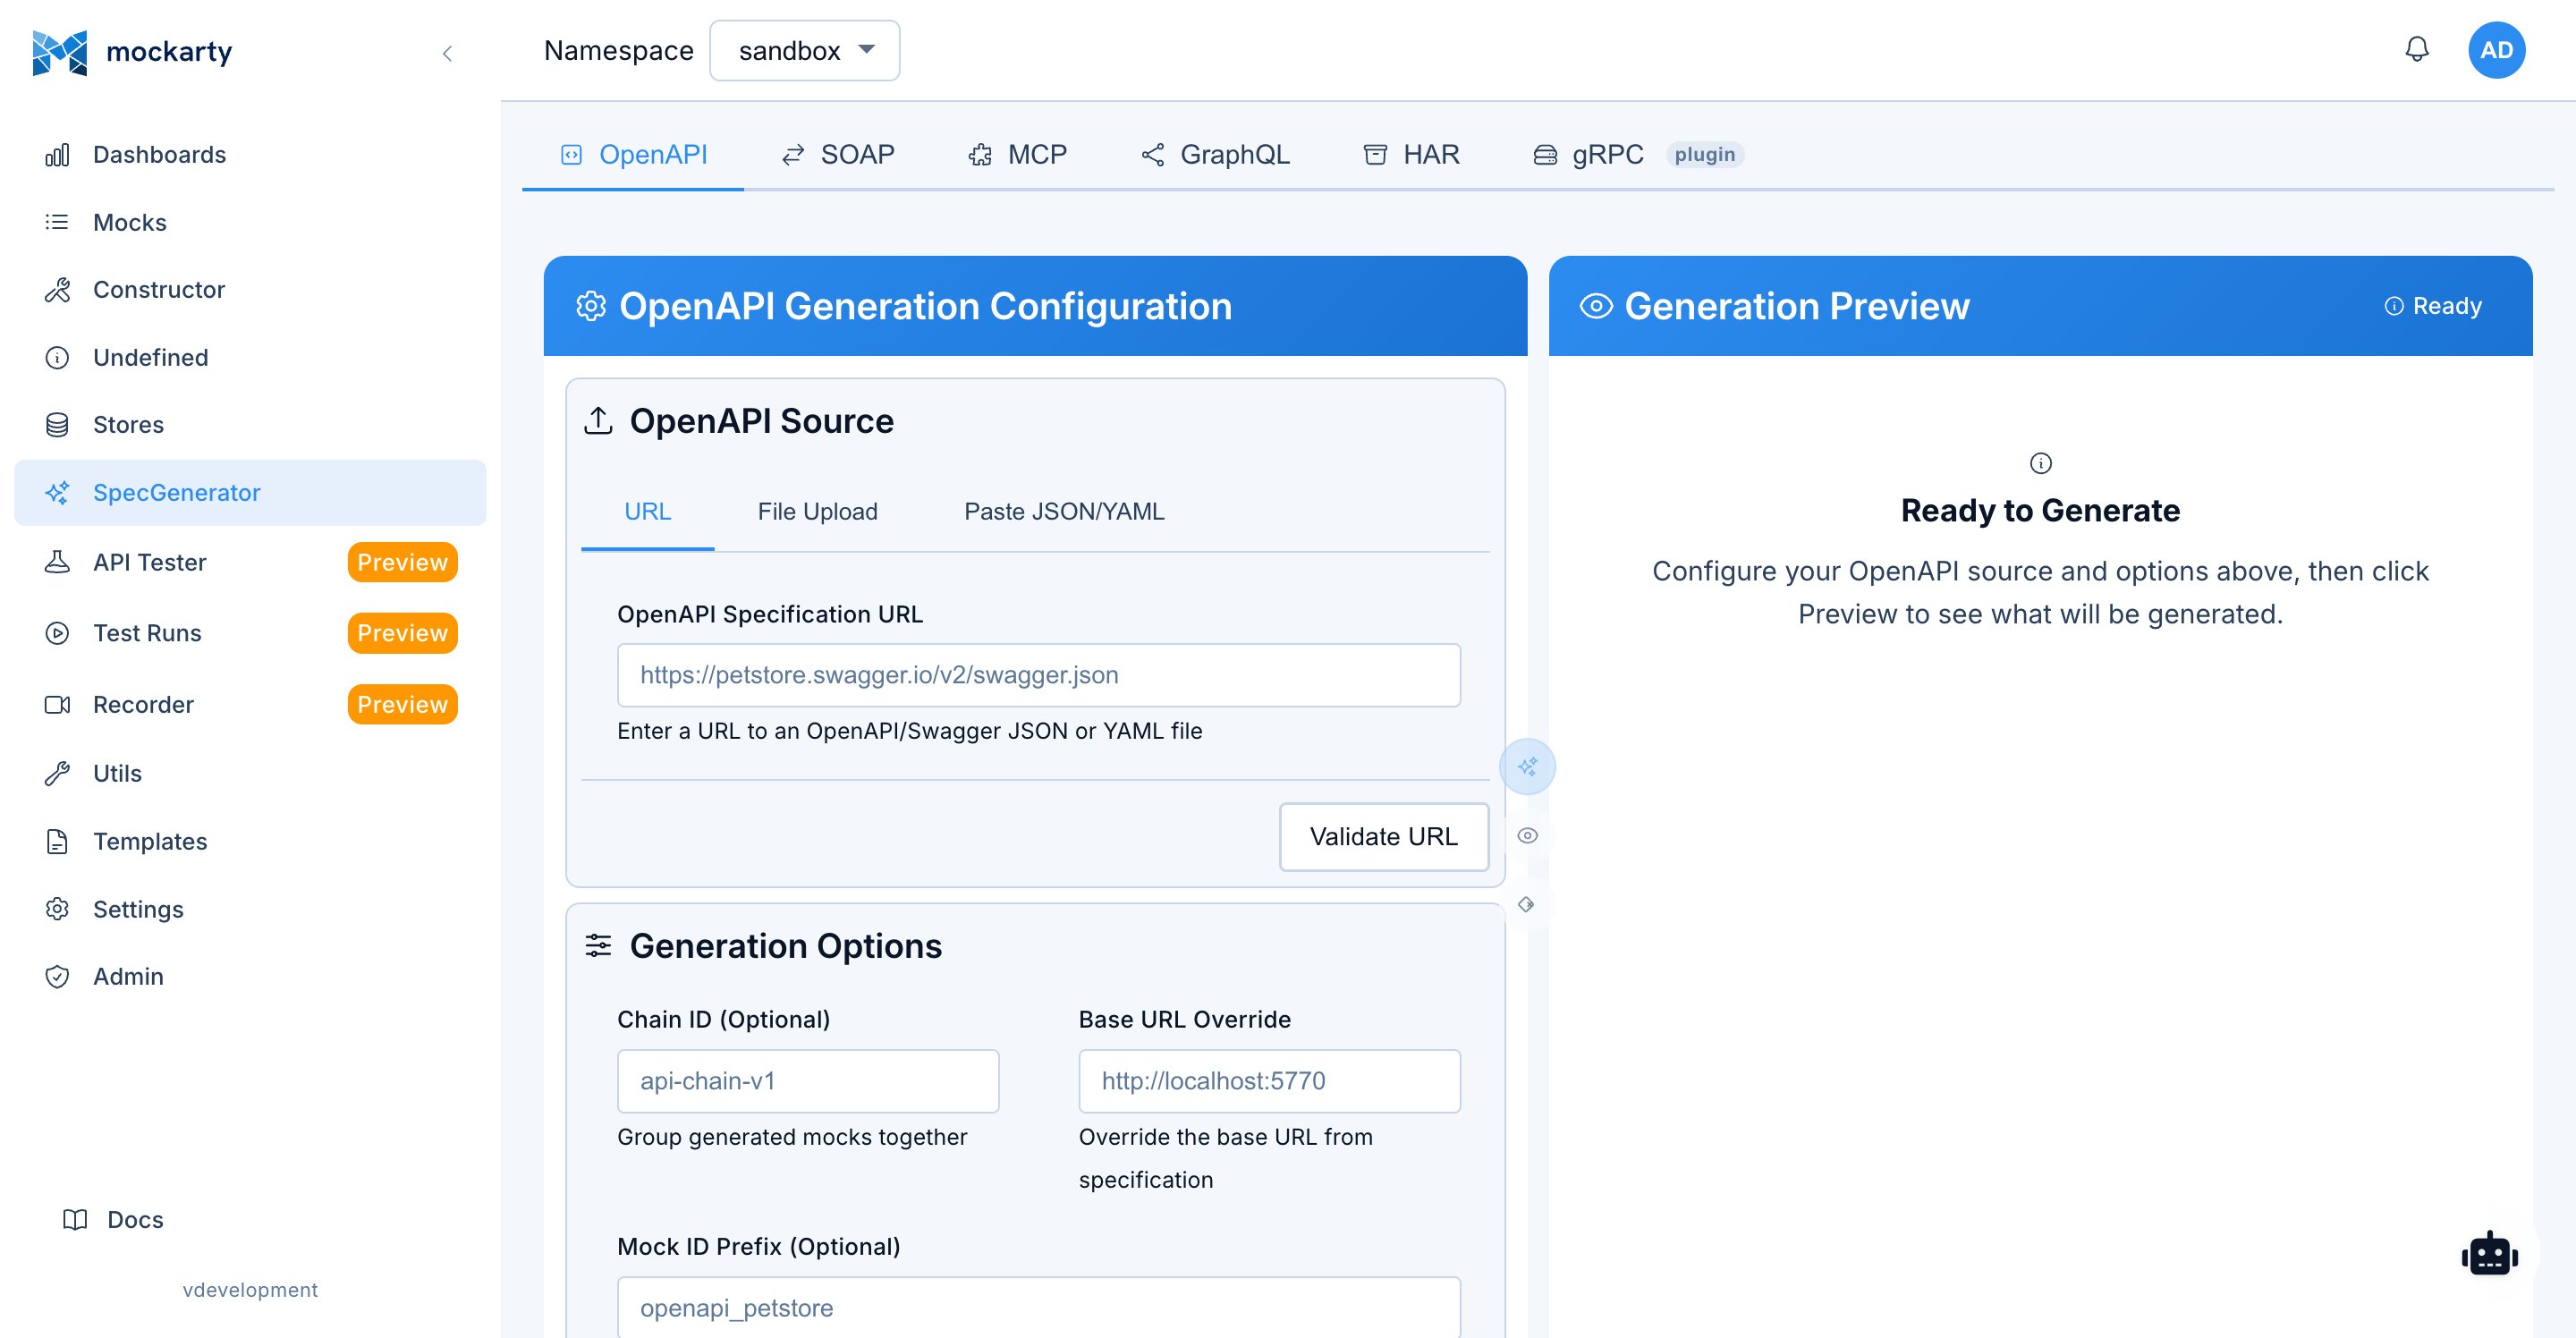2576x1338 pixels.
Task: Click the SpecGenerator sparkle icon
Action: coord(57,493)
